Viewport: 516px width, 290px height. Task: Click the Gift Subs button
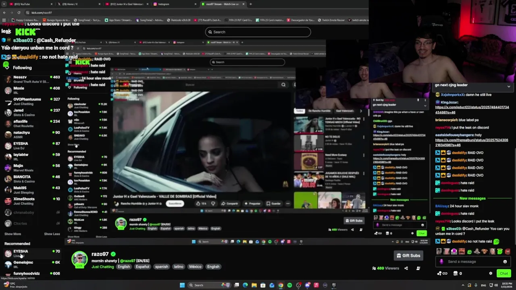coord(408,255)
